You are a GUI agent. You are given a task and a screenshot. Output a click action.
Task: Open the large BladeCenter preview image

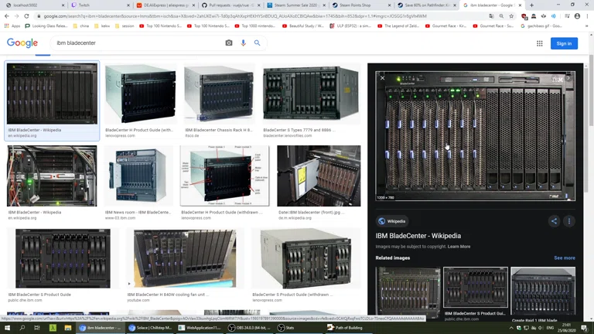(475, 136)
